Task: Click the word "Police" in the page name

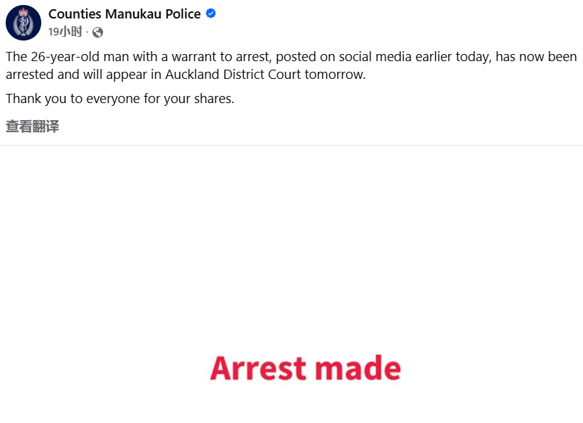Action: coord(182,14)
